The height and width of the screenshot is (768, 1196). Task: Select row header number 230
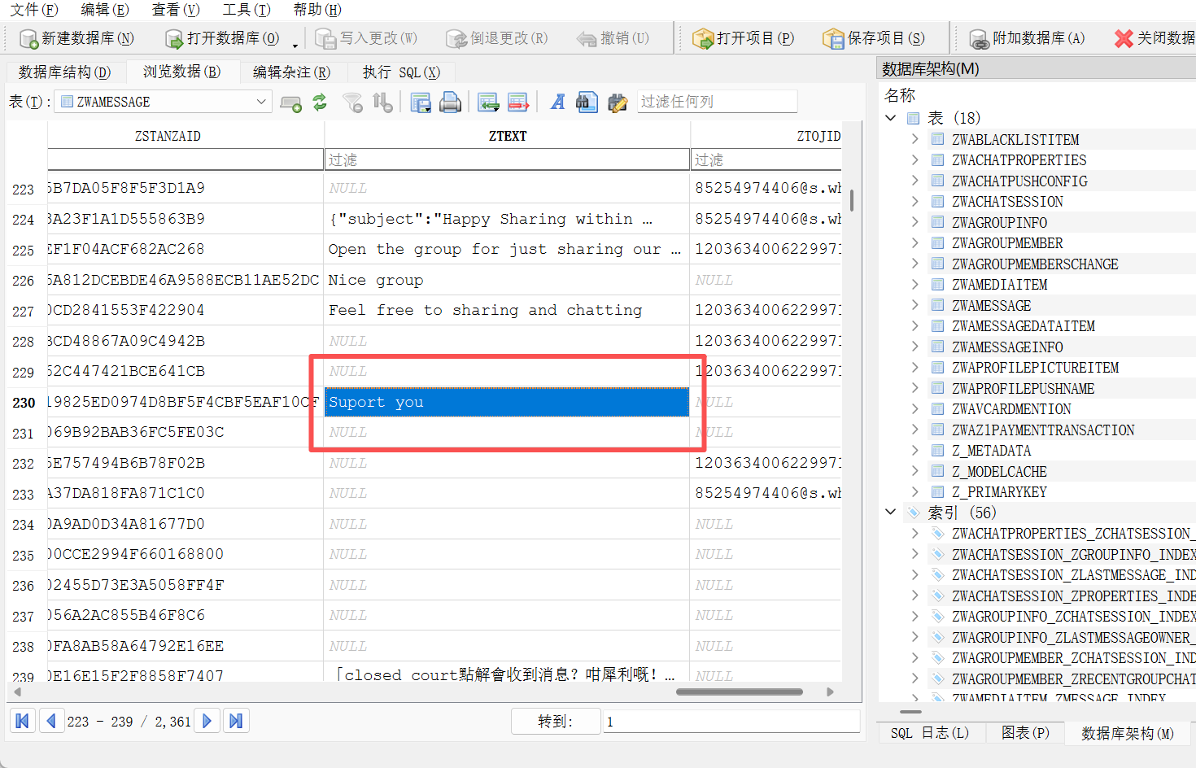click(24, 403)
